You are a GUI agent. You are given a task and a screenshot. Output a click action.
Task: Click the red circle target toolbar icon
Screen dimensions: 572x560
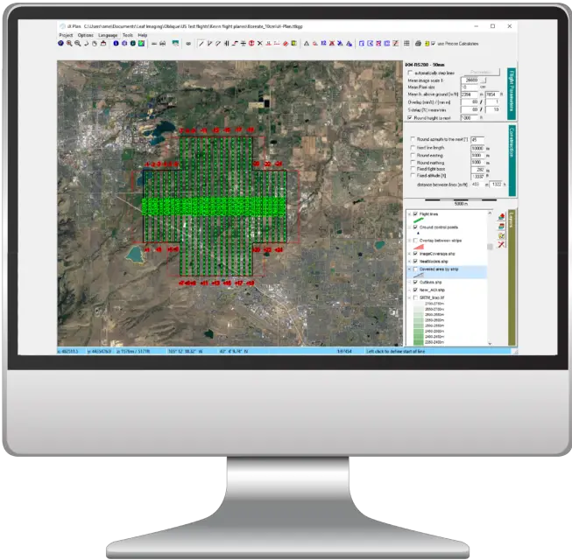tap(251, 44)
